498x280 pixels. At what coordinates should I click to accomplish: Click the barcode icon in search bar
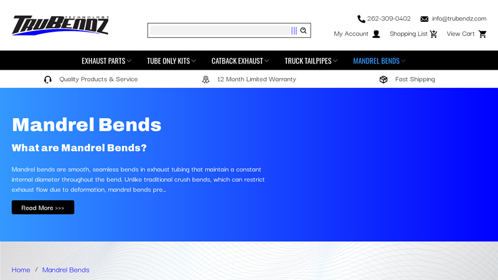[294, 30]
